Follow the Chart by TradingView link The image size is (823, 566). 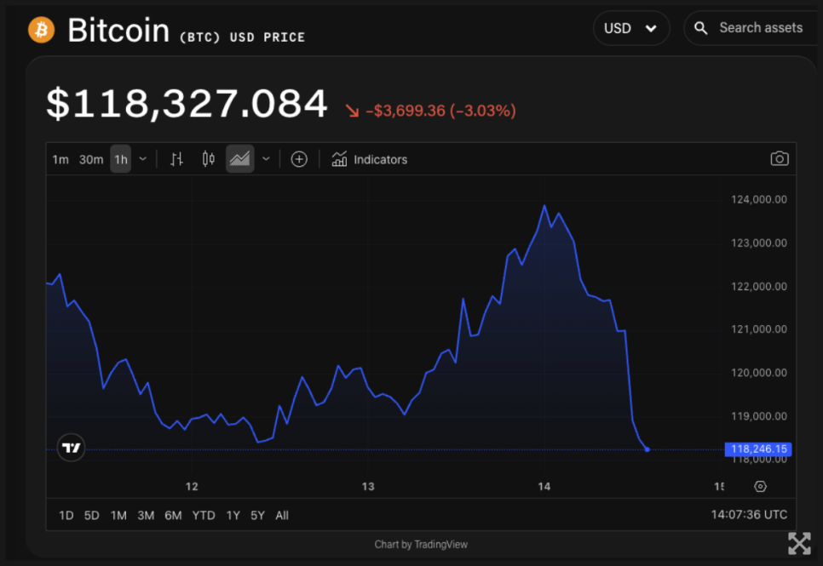pos(421,545)
